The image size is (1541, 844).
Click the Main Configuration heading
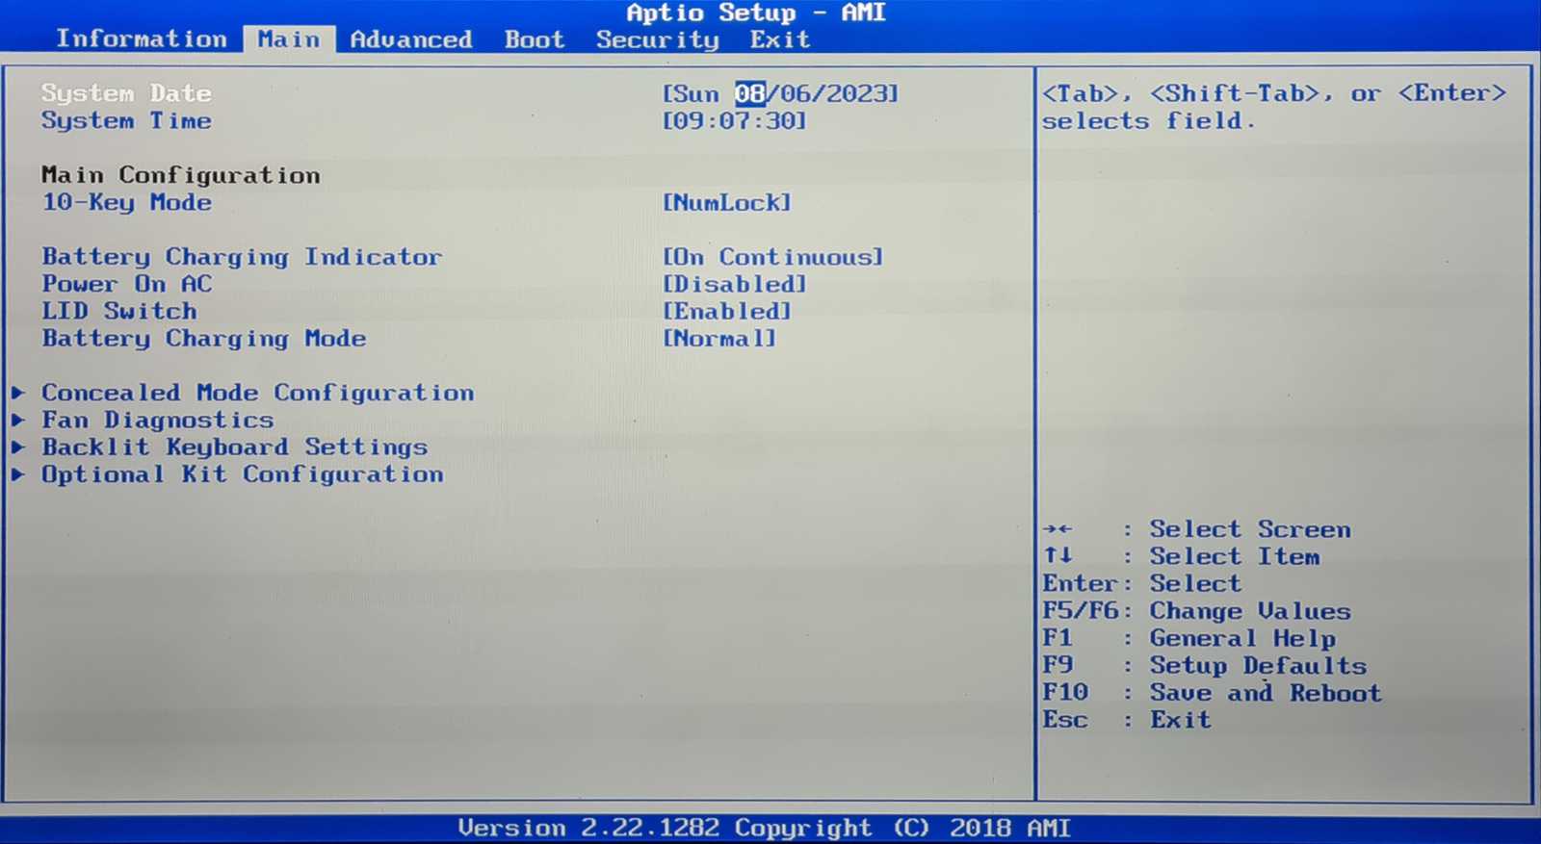[x=181, y=175]
